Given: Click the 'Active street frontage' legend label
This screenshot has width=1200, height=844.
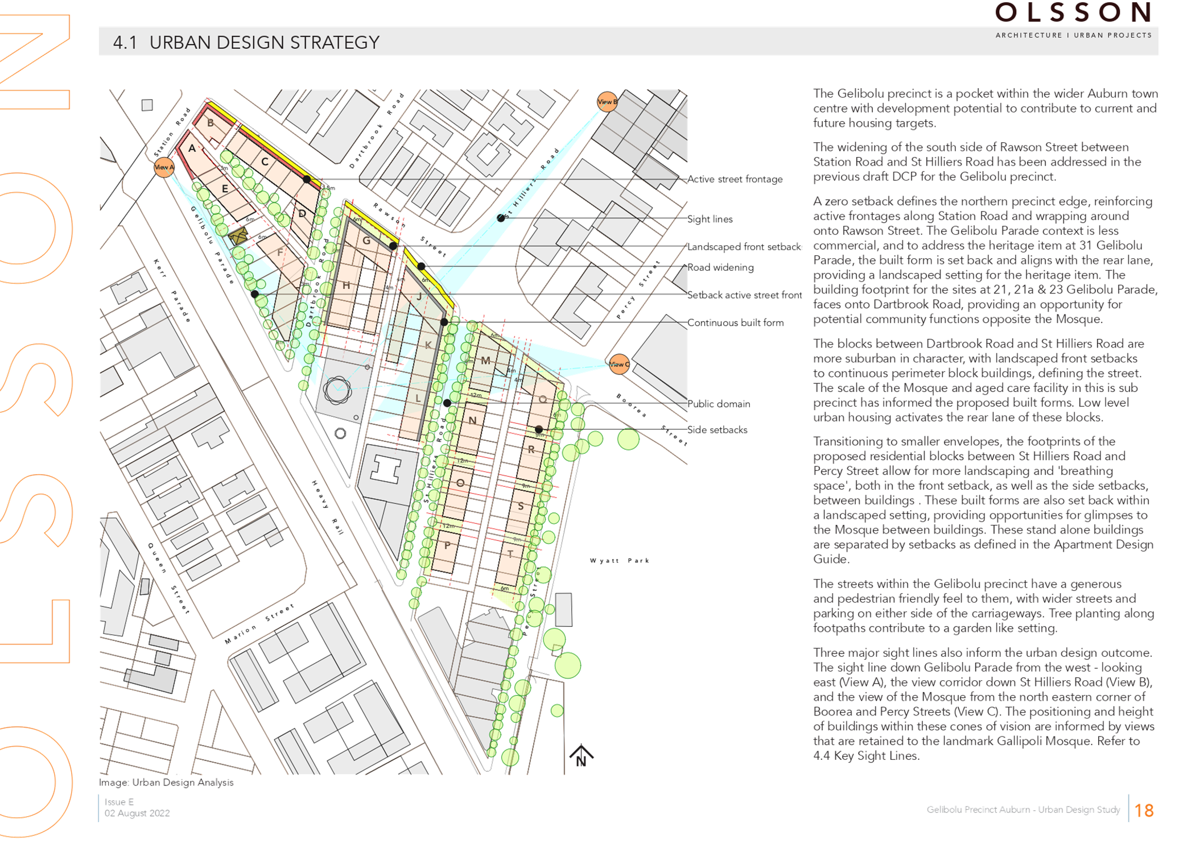Looking at the screenshot, I should (735, 180).
